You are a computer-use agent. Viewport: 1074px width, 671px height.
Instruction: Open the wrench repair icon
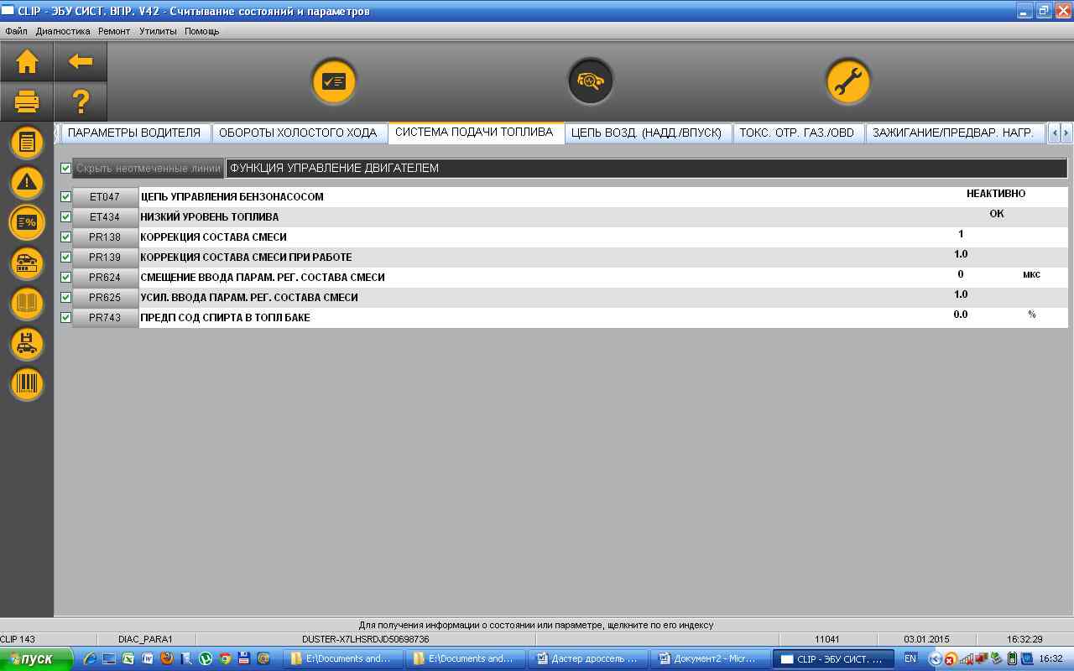(x=847, y=81)
